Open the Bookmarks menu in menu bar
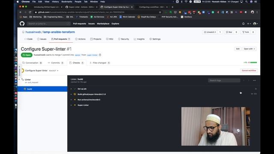The image size is (274, 154). point(67,2)
